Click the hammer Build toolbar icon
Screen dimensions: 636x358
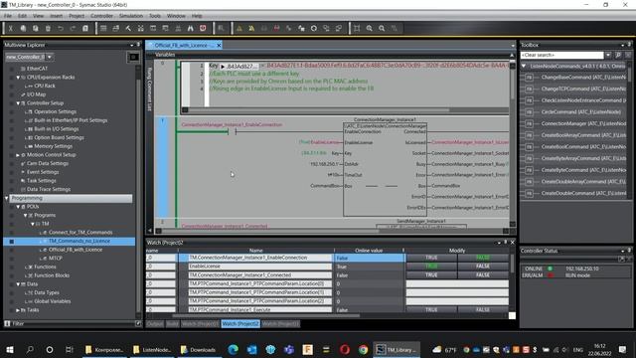pos(128,29)
